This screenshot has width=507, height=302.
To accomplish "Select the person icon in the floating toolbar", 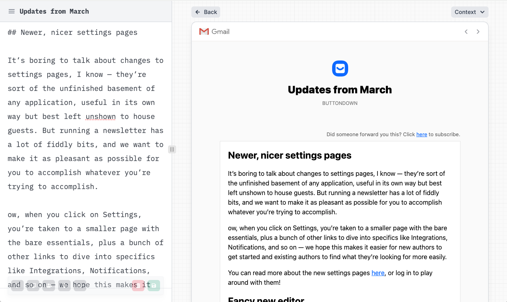I will point(48,285).
